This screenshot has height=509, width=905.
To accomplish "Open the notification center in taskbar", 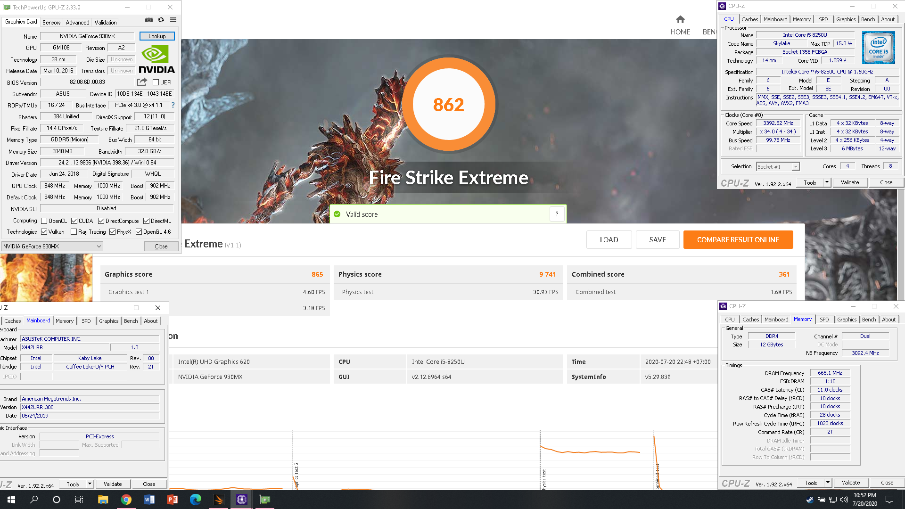I will (889, 500).
